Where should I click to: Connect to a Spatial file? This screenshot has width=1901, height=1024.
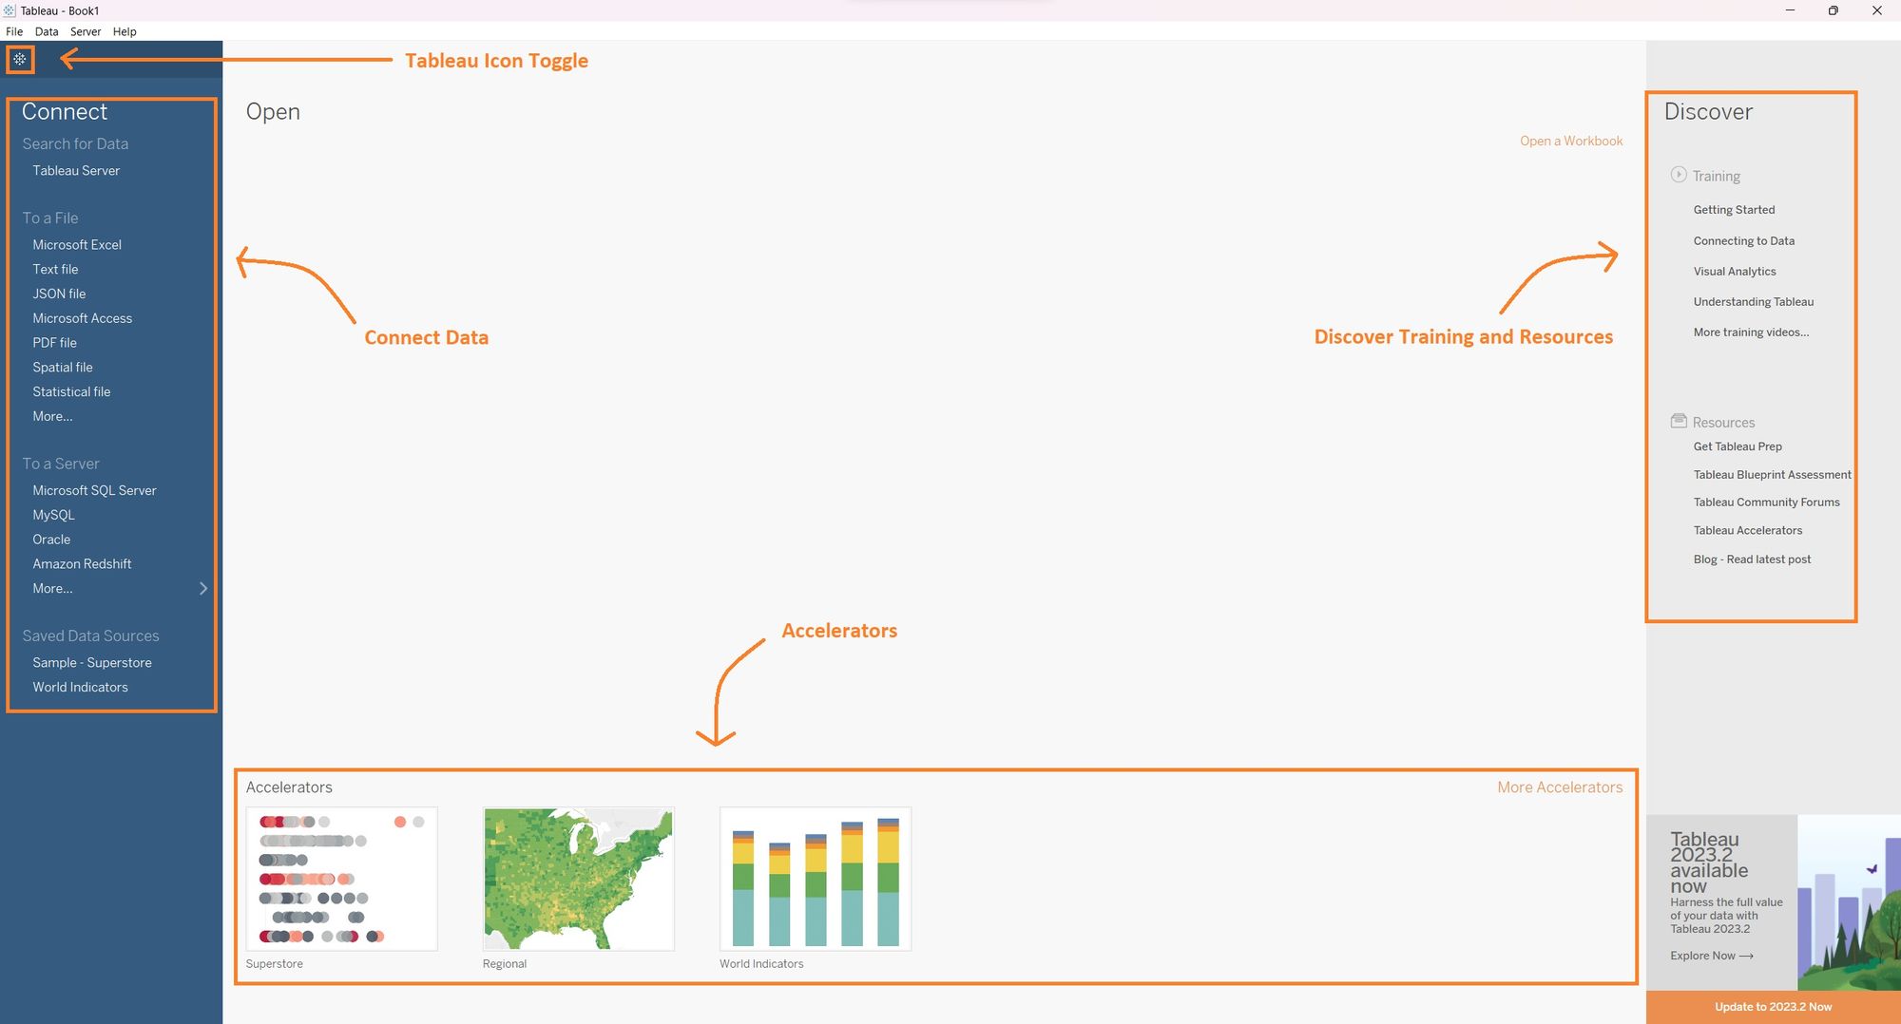(63, 368)
